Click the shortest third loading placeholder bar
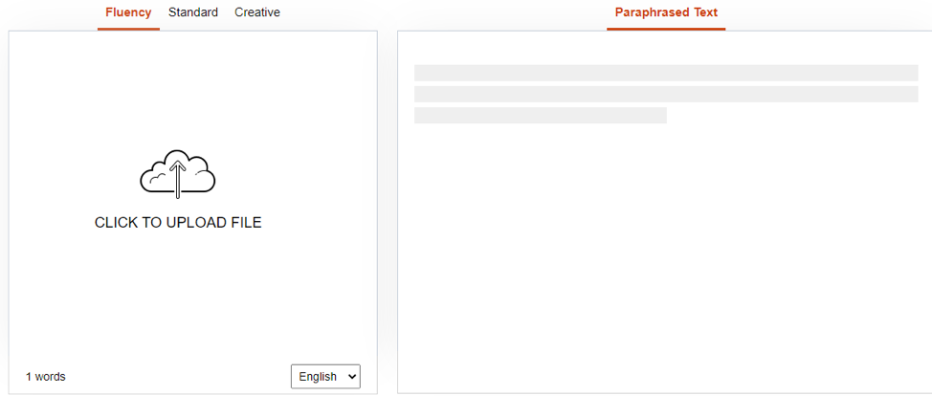Viewport: 932px width, 396px height. point(540,115)
